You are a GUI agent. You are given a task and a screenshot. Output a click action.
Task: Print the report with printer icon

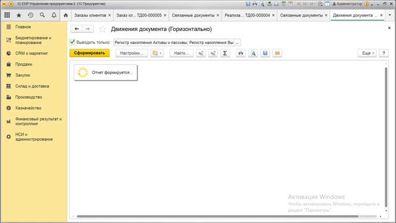click(x=241, y=53)
